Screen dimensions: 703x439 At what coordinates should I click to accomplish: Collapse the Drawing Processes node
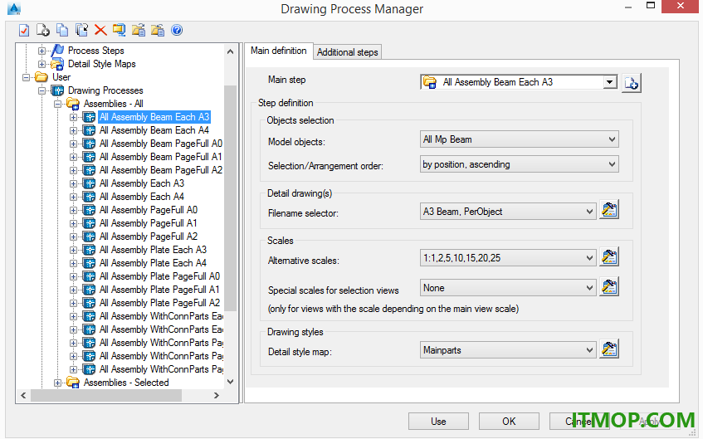pos(41,90)
